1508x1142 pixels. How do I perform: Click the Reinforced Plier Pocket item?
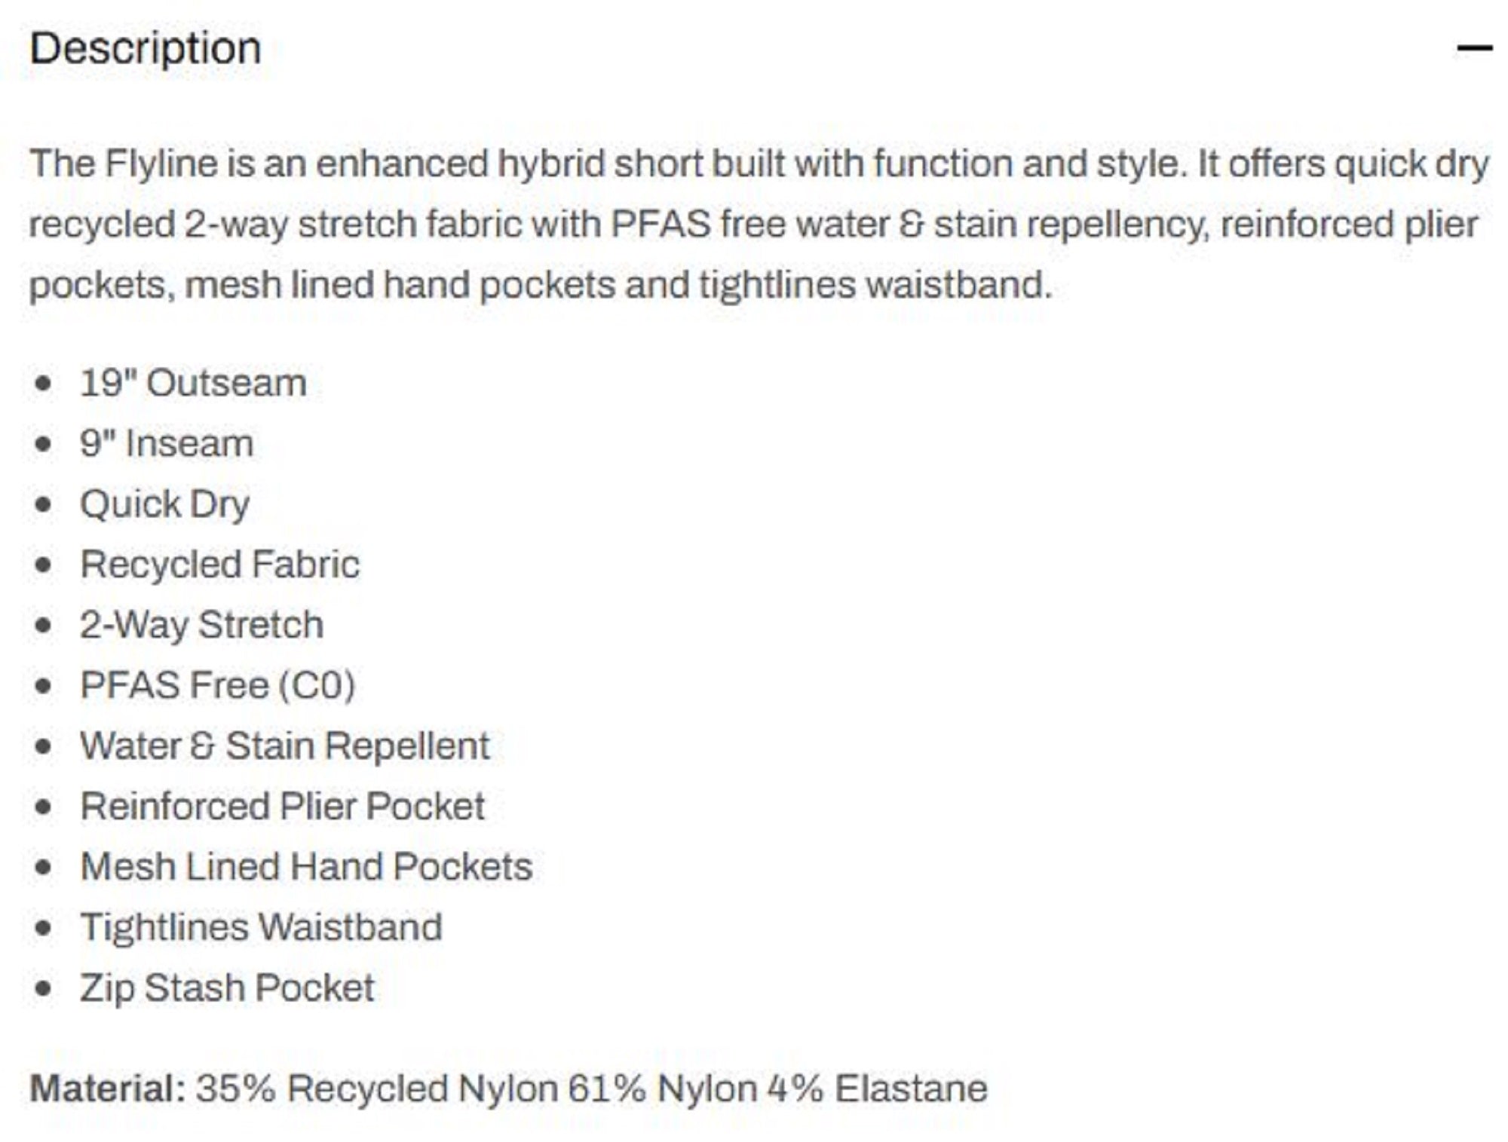click(283, 807)
